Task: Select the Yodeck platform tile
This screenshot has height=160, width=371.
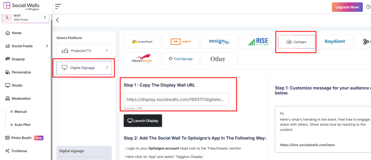Action: pos(181,42)
